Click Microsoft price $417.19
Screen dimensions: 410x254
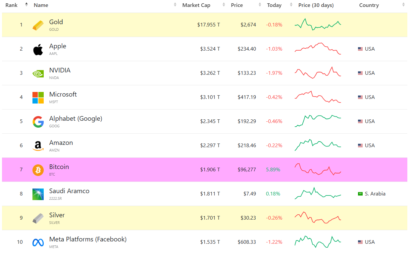[247, 97]
